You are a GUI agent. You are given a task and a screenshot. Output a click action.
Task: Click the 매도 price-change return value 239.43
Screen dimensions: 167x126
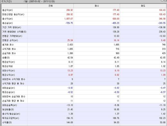[x=162, y=32]
